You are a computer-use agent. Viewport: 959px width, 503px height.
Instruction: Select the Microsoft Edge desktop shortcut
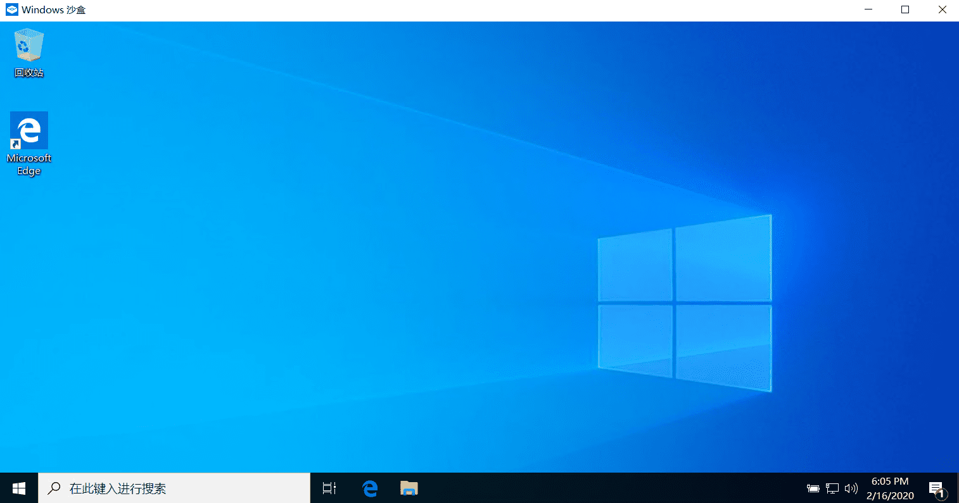click(x=29, y=144)
